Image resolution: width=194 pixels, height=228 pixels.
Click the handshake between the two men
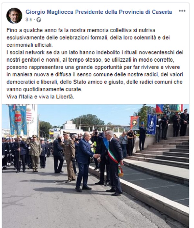97,156
